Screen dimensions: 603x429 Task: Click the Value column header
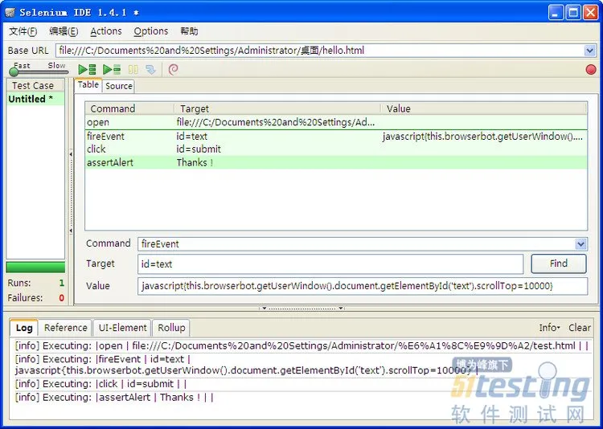[484, 108]
